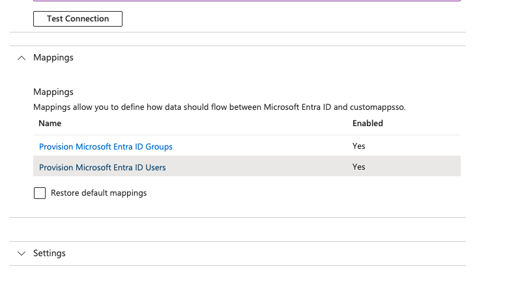
Task: Click Yes status in Groups mapping row
Action: [x=359, y=146]
